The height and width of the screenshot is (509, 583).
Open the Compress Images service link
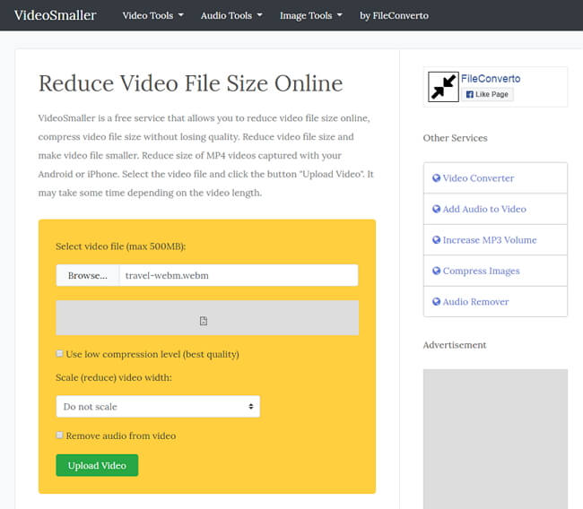(481, 271)
